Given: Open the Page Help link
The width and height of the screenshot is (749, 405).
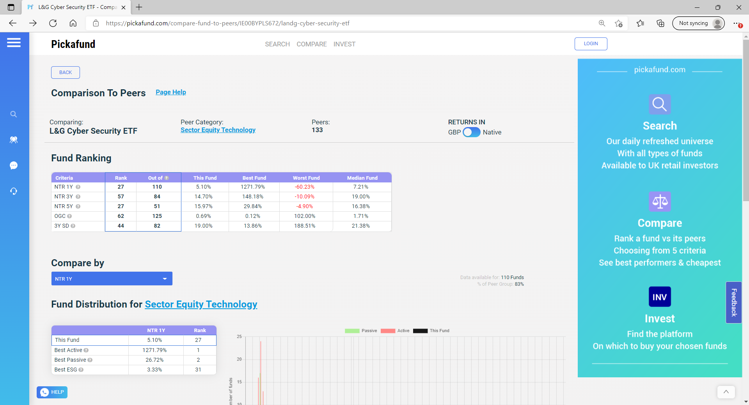Looking at the screenshot, I should (x=171, y=92).
